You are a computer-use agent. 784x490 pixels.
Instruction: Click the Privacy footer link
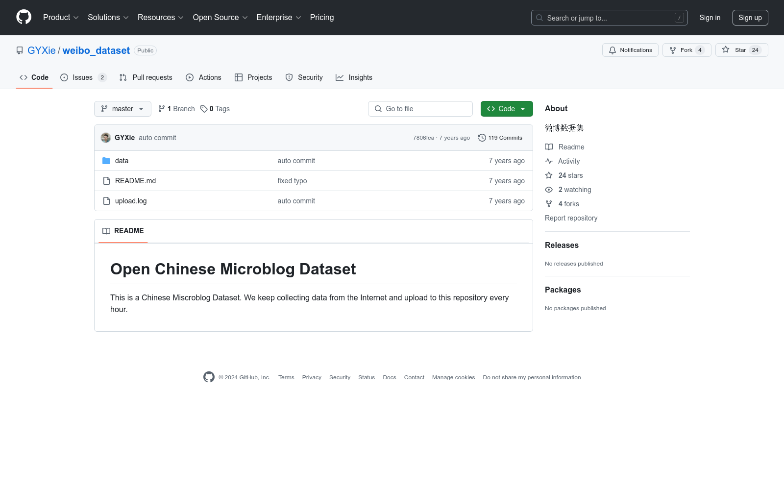pos(312,377)
